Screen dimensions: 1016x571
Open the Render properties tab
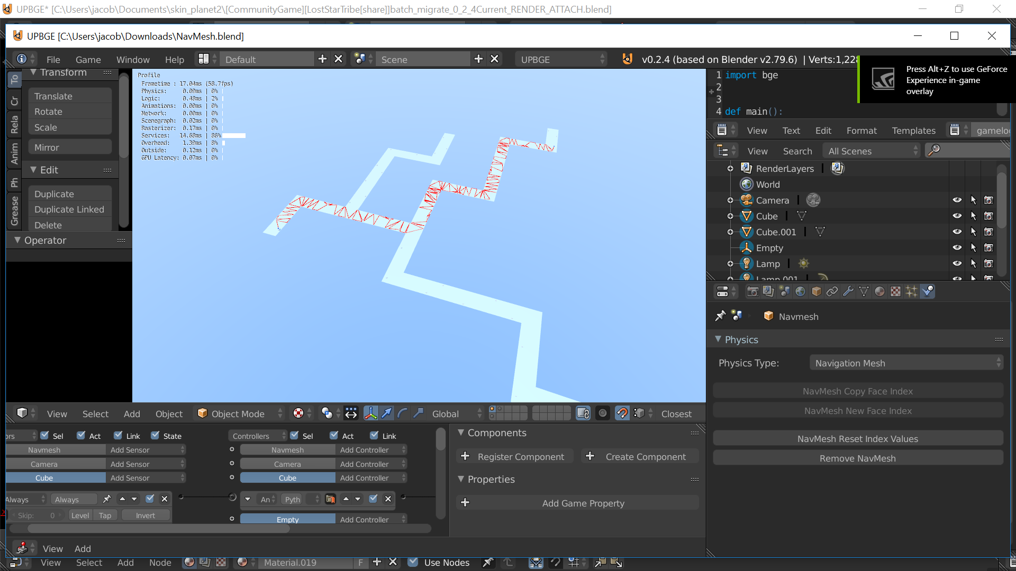click(752, 291)
